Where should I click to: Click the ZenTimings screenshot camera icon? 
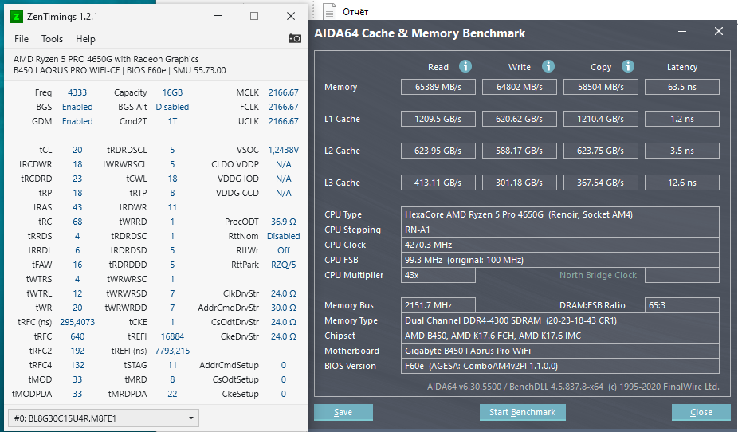295,38
